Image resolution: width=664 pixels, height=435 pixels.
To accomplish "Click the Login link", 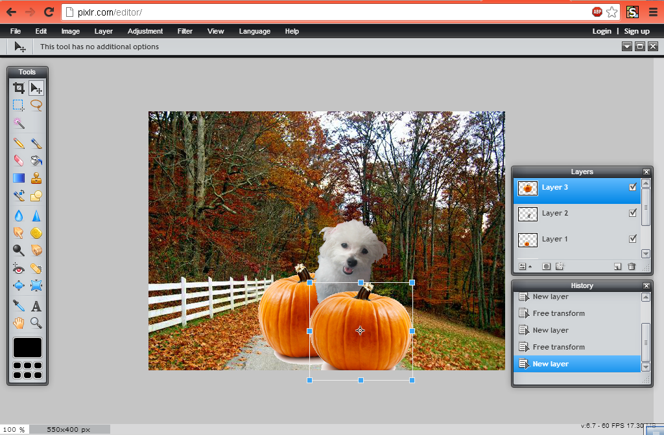I will [602, 31].
